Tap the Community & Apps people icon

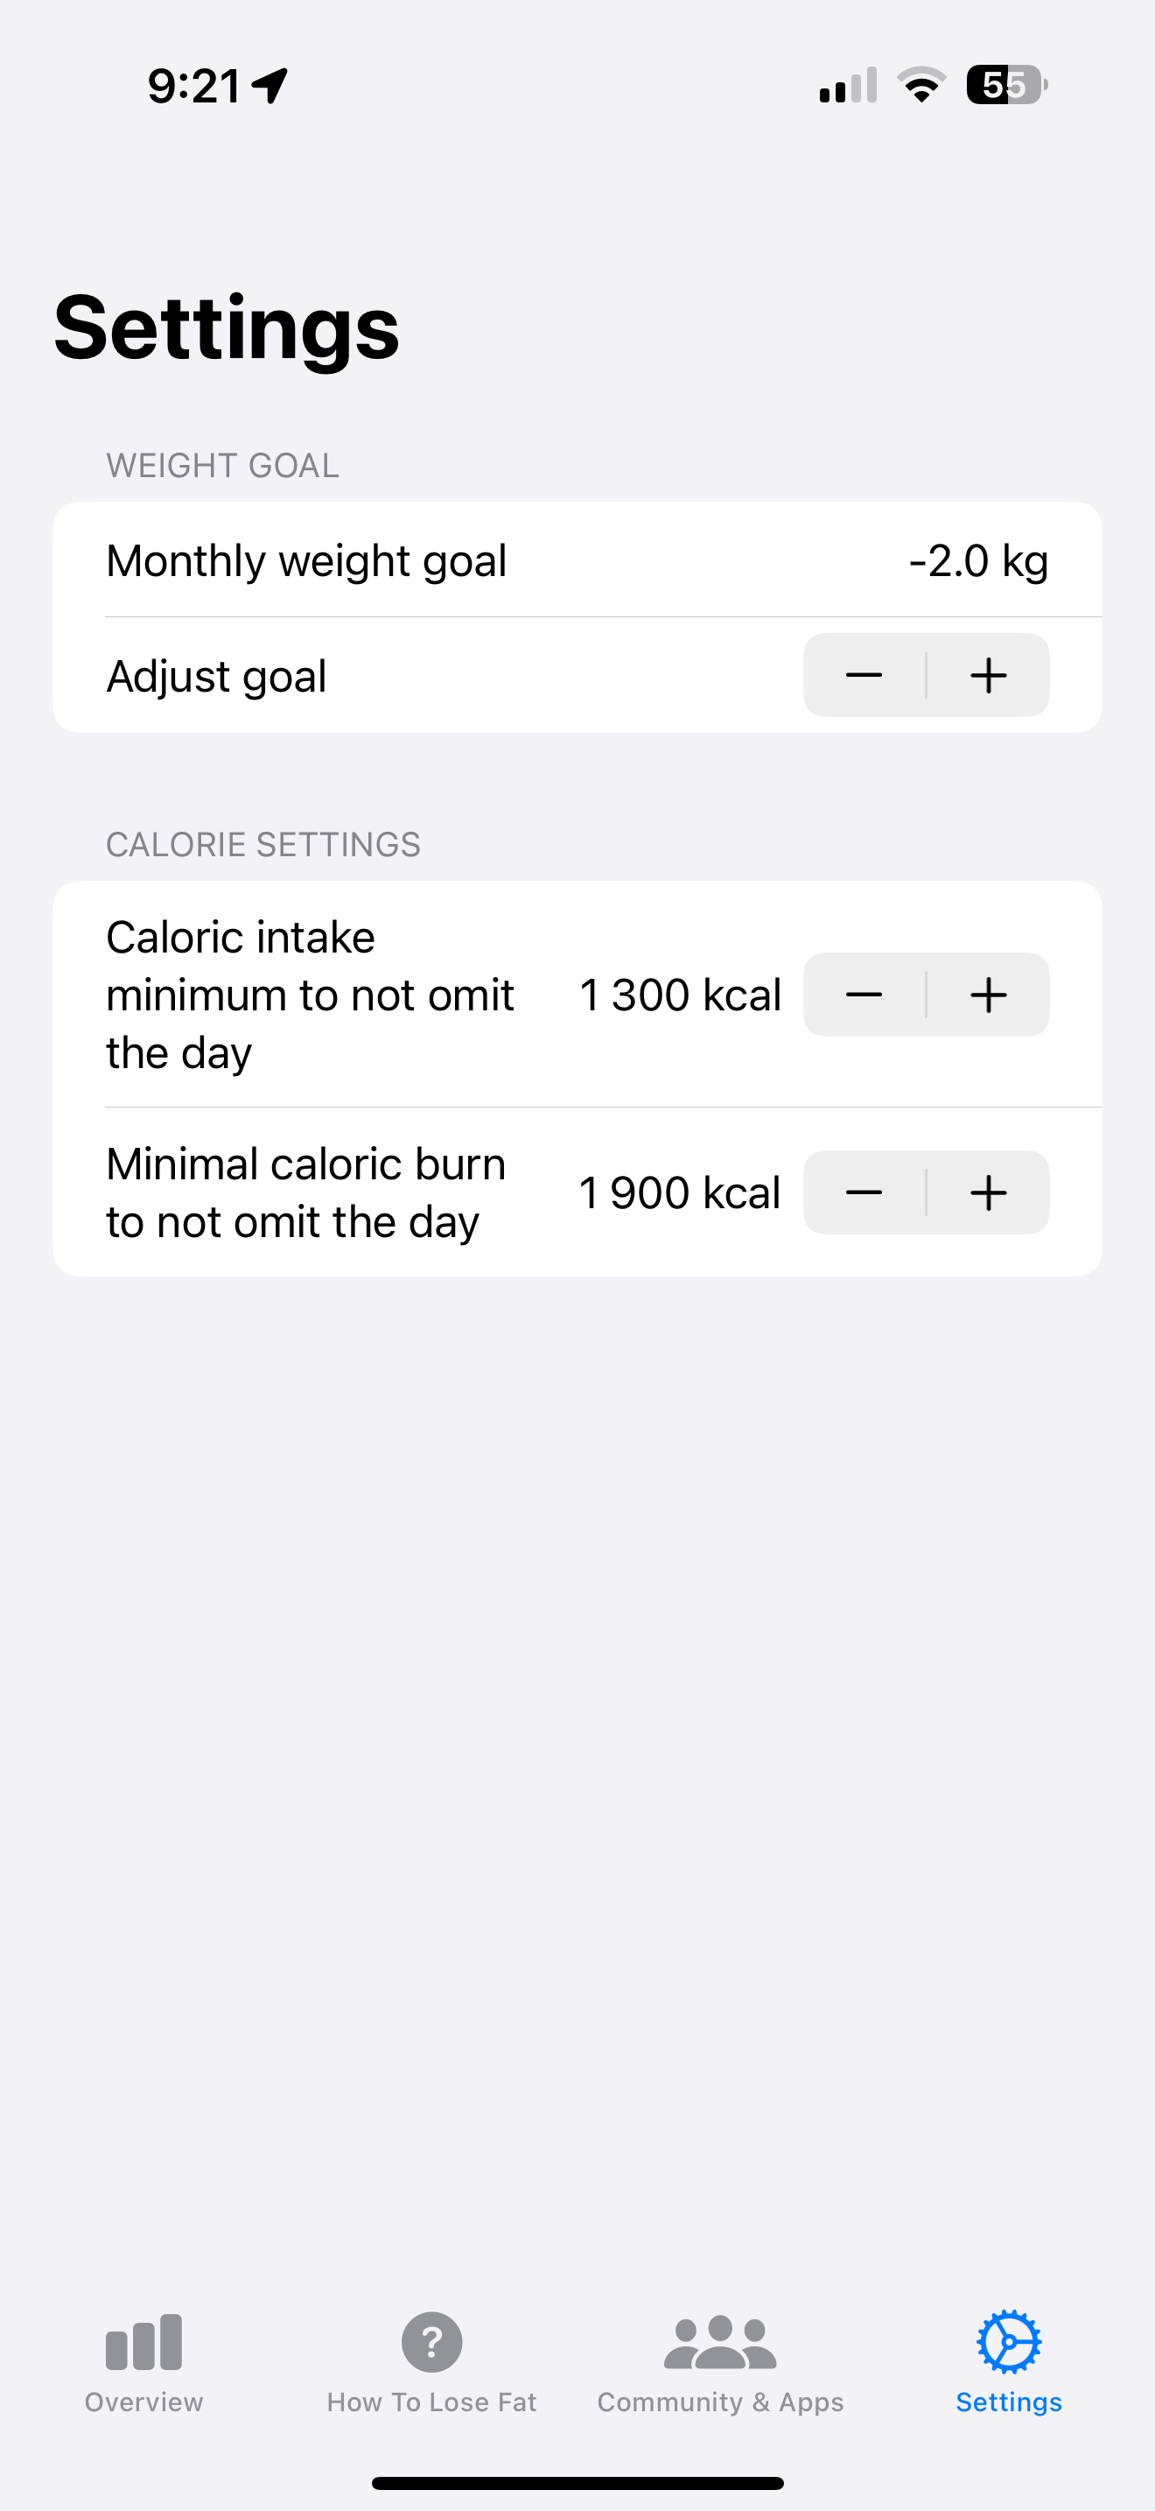click(719, 2342)
